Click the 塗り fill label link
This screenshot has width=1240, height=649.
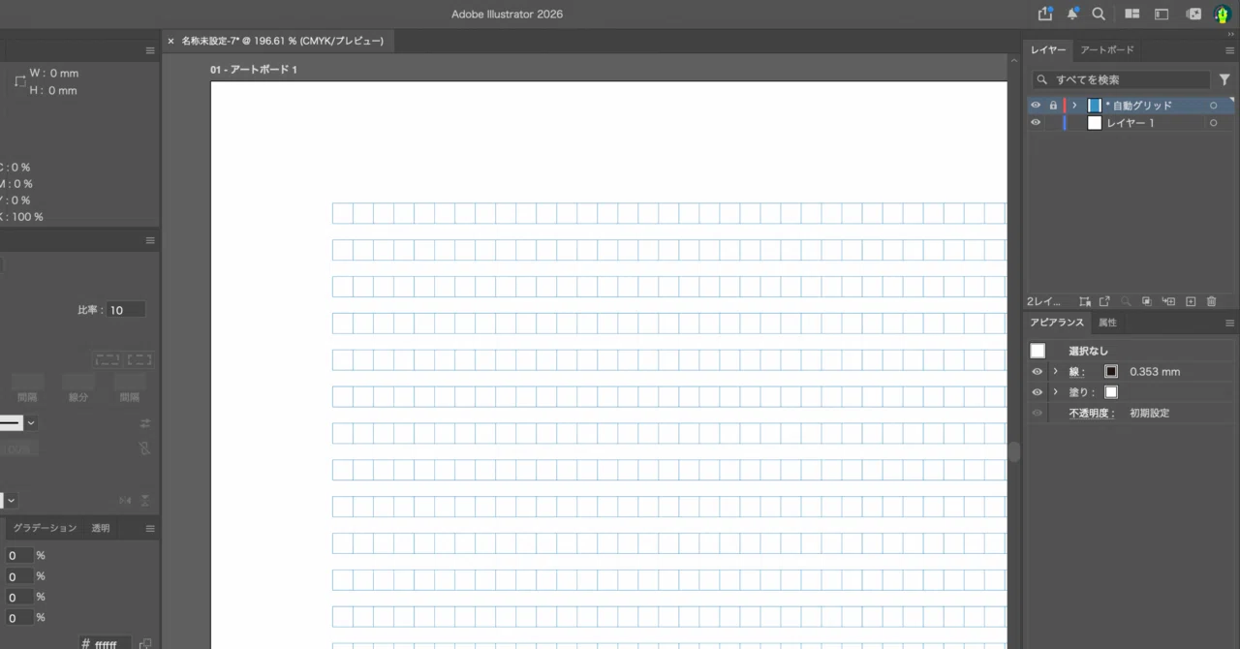click(x=1081, y=392)
